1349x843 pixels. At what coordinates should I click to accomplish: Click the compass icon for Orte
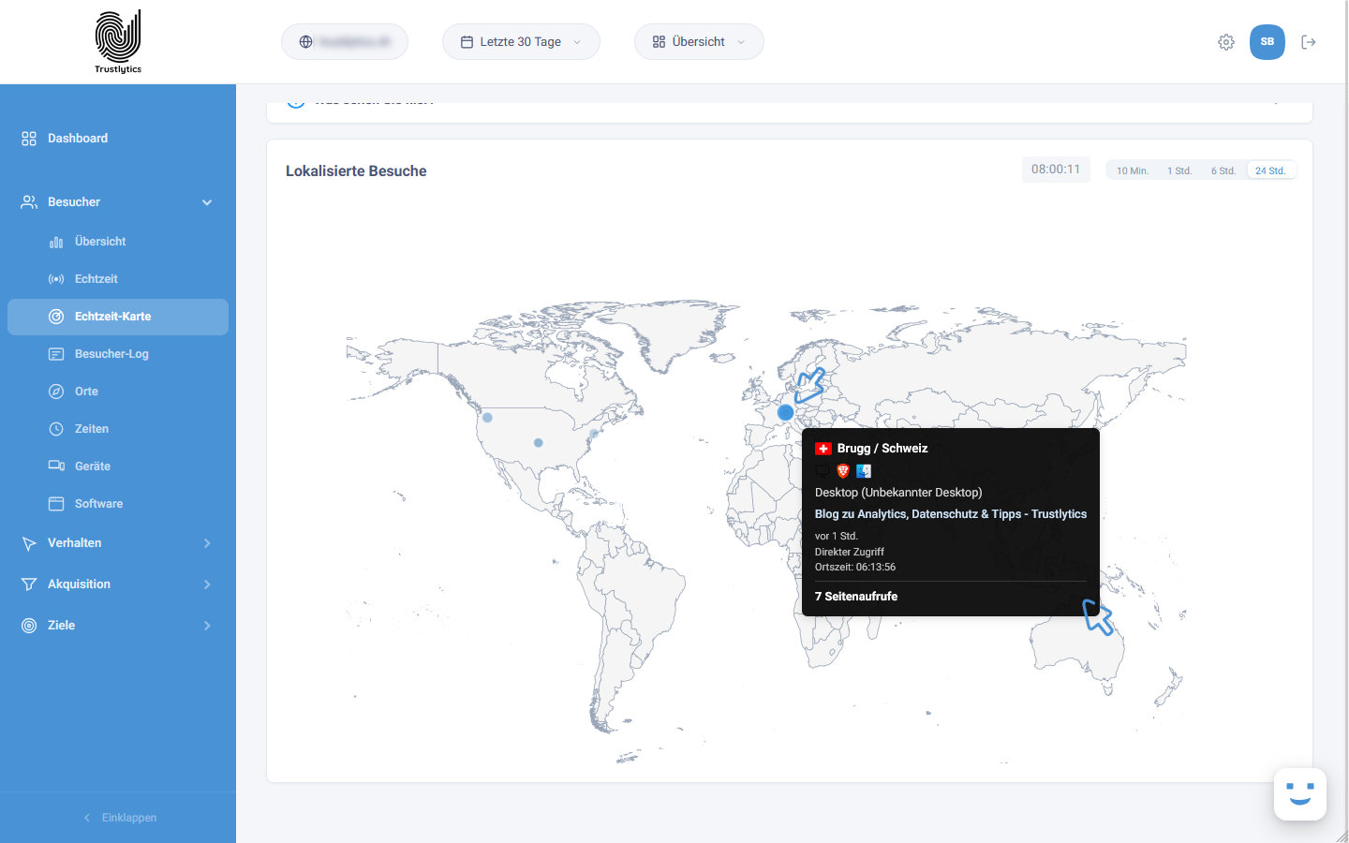point(56,392)
